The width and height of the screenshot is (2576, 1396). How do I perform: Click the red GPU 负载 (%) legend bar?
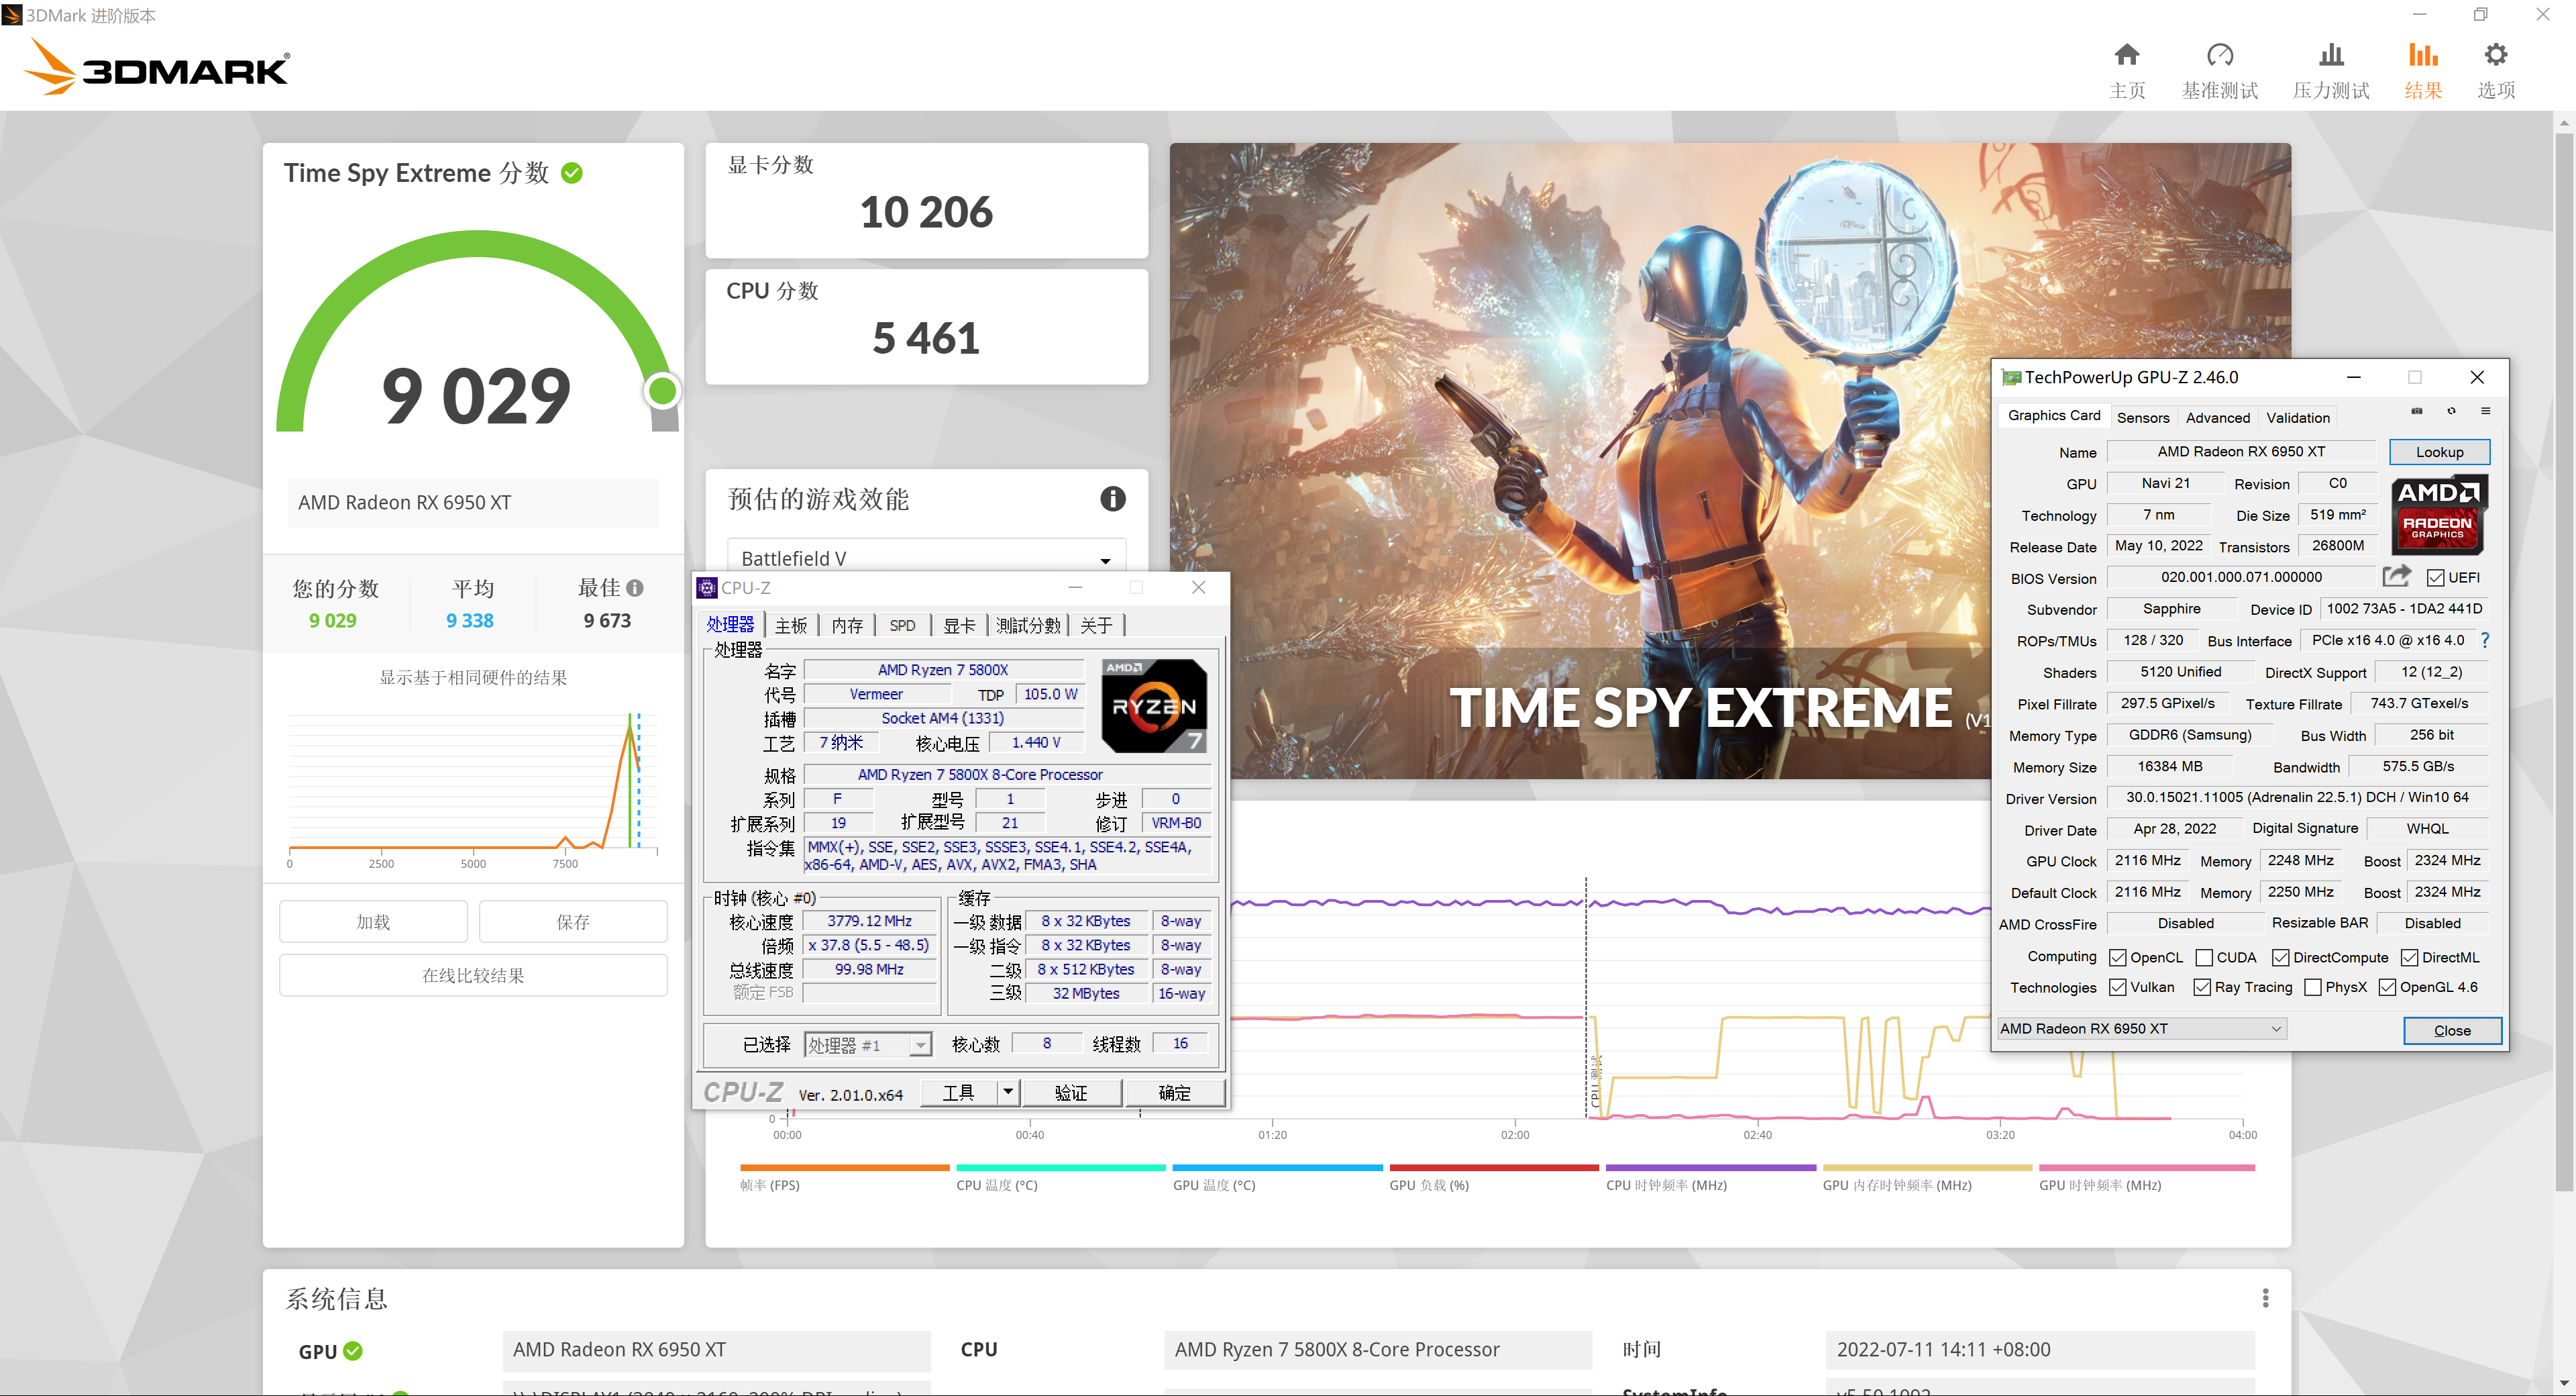tap(1494, 1168)
